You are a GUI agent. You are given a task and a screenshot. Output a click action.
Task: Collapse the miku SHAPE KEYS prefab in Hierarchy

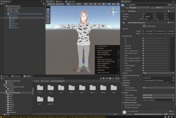click(7, 14)
